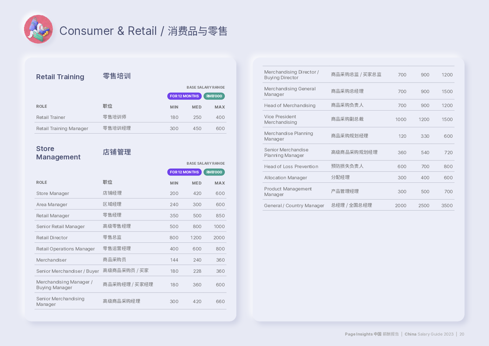The image size is (489, 346).
Task: Click 'General / Country Manager' role
Action: pyautogui.click(x=294, y=205)
